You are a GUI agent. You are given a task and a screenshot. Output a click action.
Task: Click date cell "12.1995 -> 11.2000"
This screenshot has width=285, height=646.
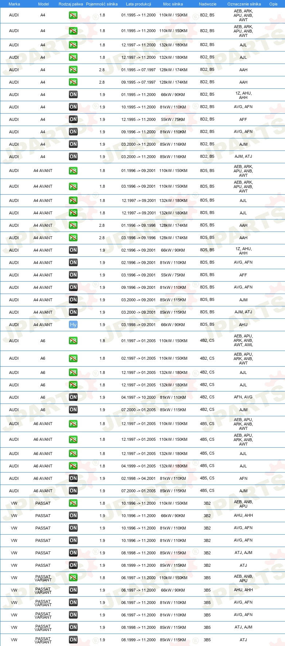point(138,119)
